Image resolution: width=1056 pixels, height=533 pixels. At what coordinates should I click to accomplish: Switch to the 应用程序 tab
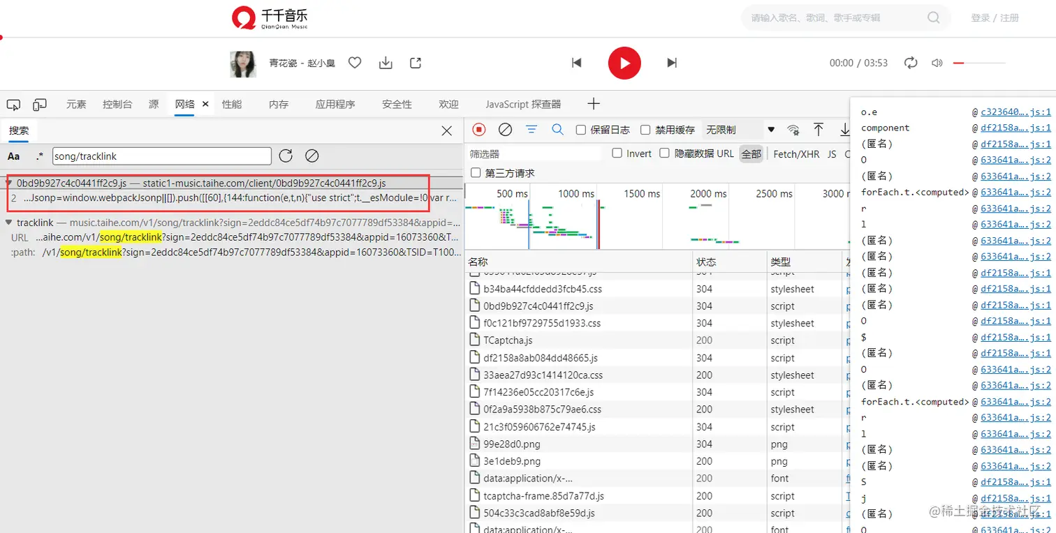point(335,104)
